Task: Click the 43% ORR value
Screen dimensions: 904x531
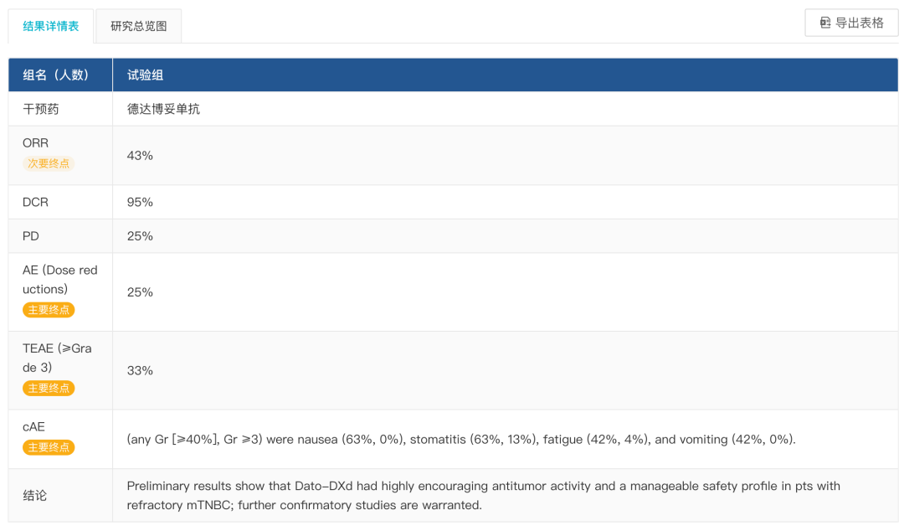Action: (x=140, y=156)
